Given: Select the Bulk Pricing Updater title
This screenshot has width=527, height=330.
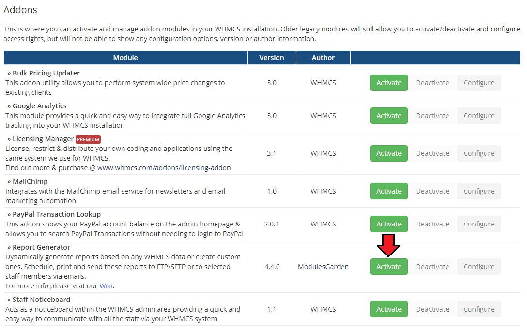Looking at the screenshot, I should 46,73.
